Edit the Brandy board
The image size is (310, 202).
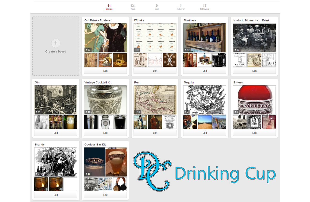pos(56,195)
